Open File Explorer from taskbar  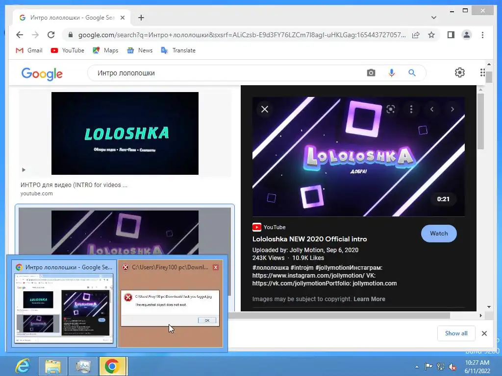[x=53, y=366]
